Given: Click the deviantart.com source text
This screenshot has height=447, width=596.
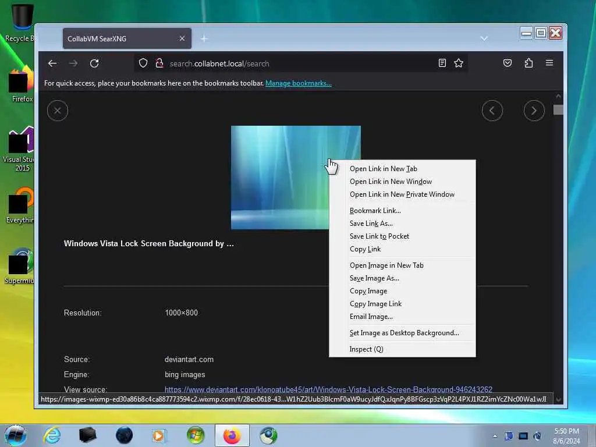Looking at the screenshot, I should pos(189,360).
